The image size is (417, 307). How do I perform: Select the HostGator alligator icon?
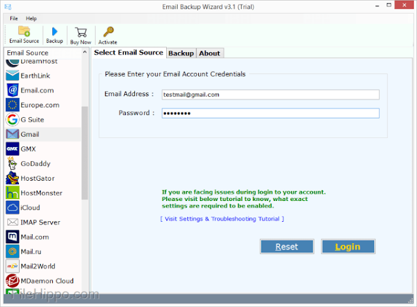(12, 178)
